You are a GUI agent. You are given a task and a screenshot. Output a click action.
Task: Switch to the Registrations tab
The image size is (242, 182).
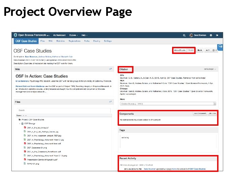[74, 41]
